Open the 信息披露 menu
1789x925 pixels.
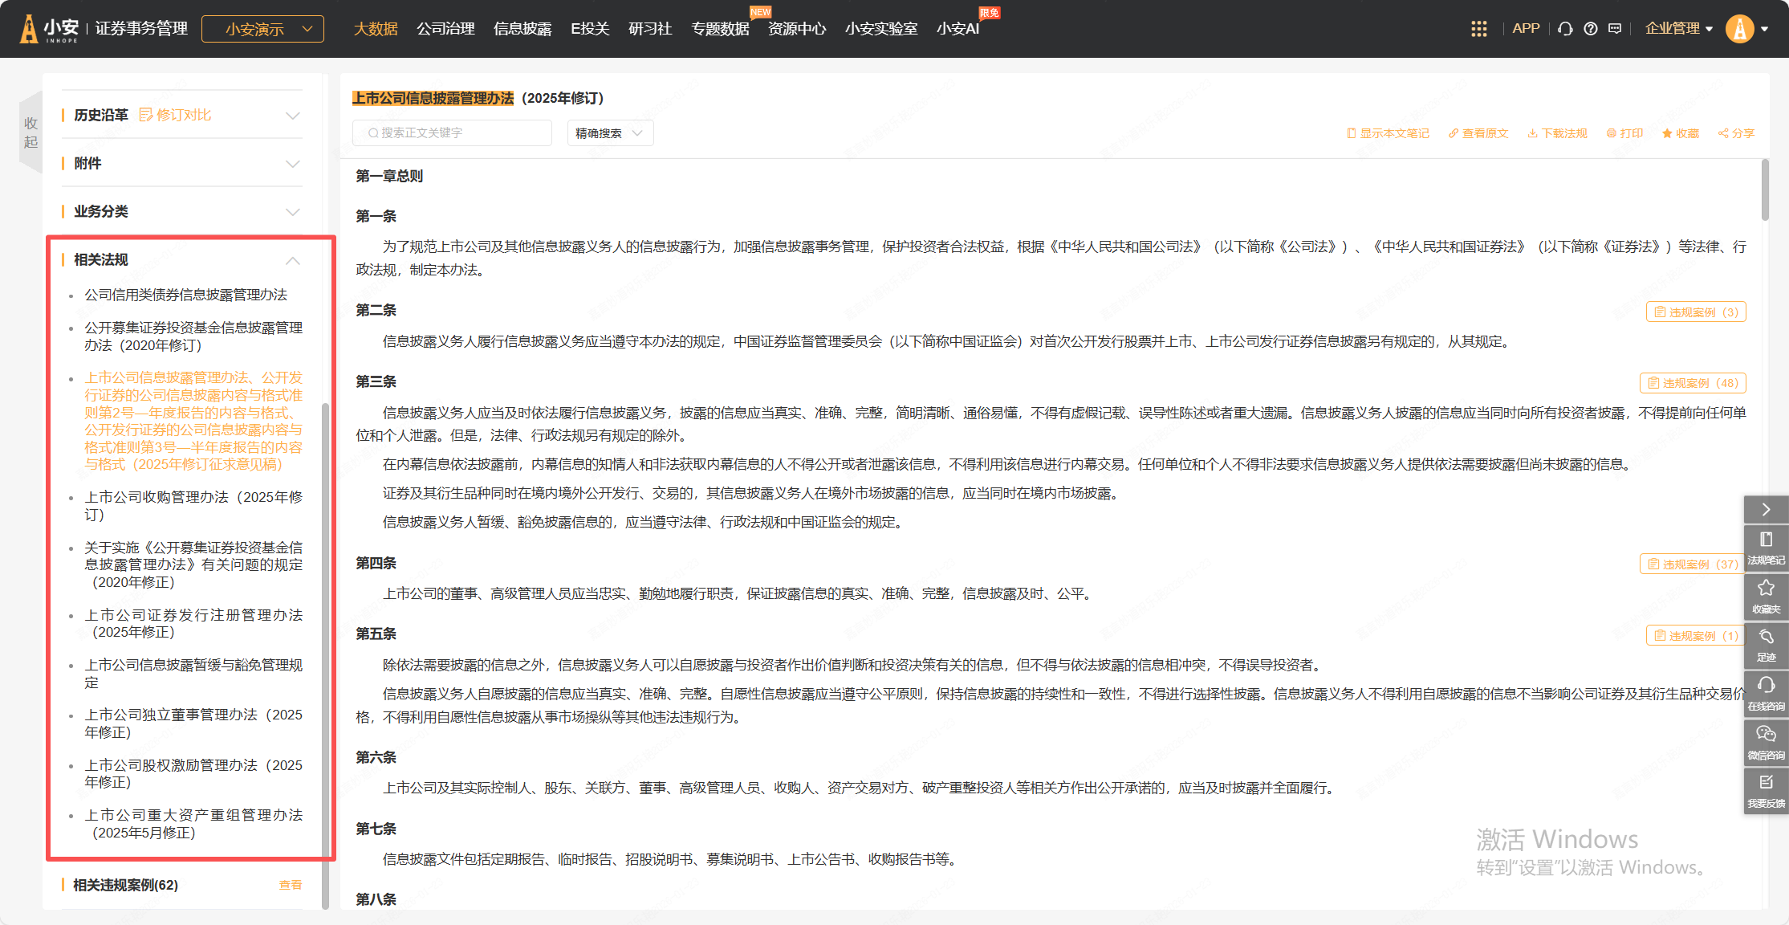pyautogui.click(x=522, y=29)
